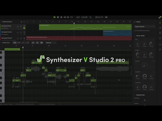Collapse the Bright vocal mode row
The width and height of the screenshot is (162, 121).
153,50
